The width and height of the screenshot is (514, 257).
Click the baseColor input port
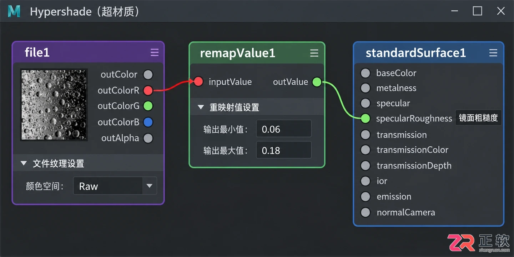point(366,73)
